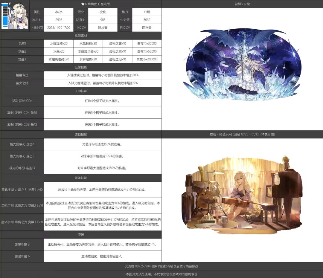Click the HP value 8032

click(147, 20)
